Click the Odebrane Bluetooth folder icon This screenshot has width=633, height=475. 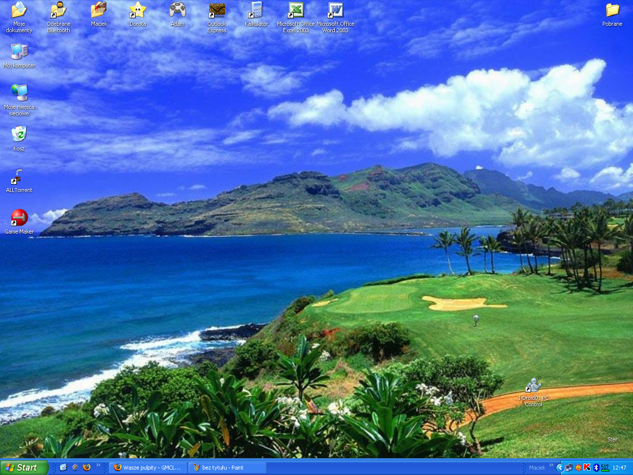tap(58, 10)
